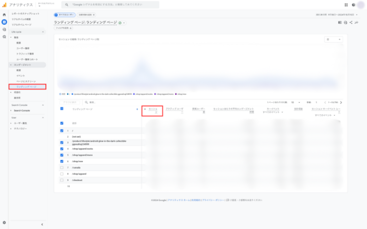Select ページとスクリーン in the sidebar
Viewport: 367px width, 229px height.
tap(26, 82)
